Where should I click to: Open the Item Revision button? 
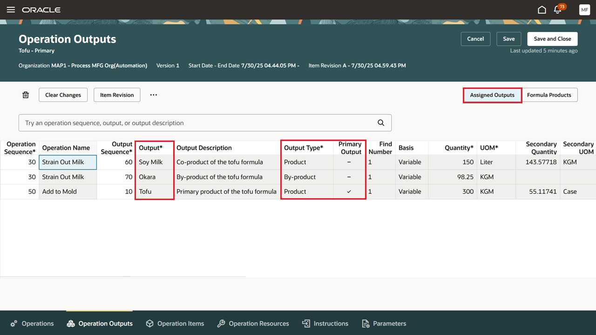coord(117,95)
